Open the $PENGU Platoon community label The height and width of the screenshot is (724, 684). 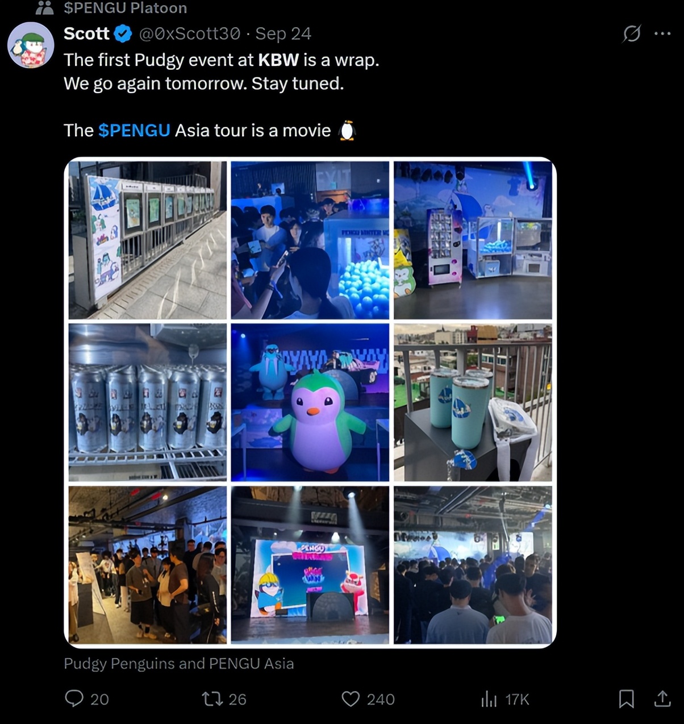125,7
